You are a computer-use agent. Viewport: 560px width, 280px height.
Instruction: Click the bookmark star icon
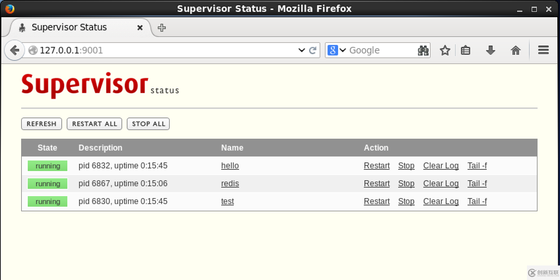(445, 50)
